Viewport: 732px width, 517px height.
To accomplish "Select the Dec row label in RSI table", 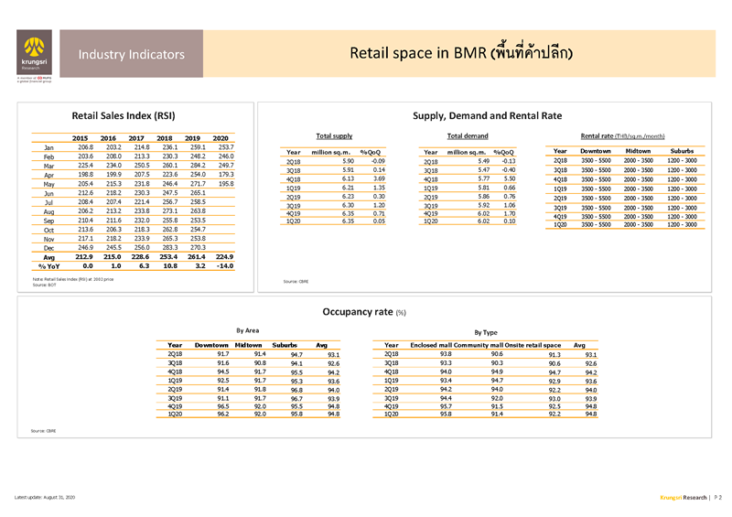I will (x=49, y=248).
